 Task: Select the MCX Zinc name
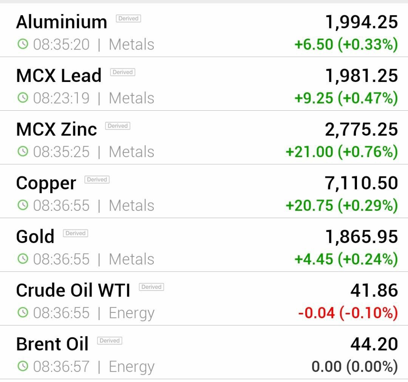pos(56,129)
